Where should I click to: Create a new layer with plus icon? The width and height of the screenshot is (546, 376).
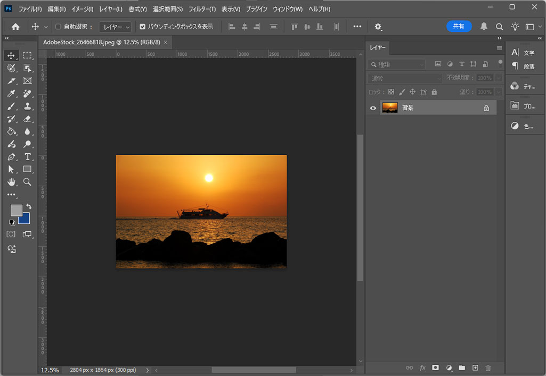point(475,367)
